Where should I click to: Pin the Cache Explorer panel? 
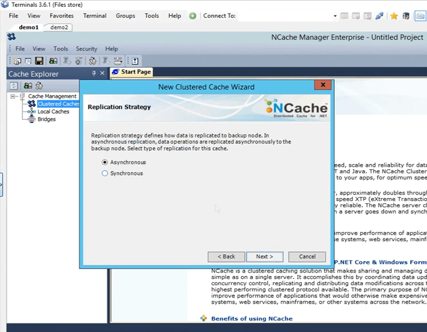click(94, 73)
